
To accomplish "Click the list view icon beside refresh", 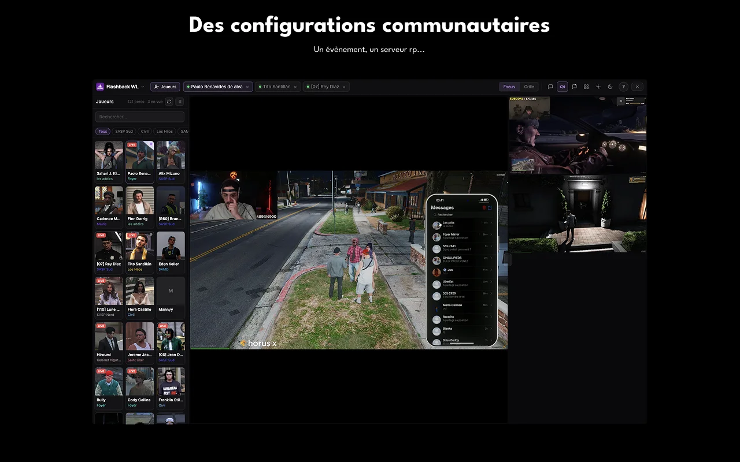I will 180,102.
